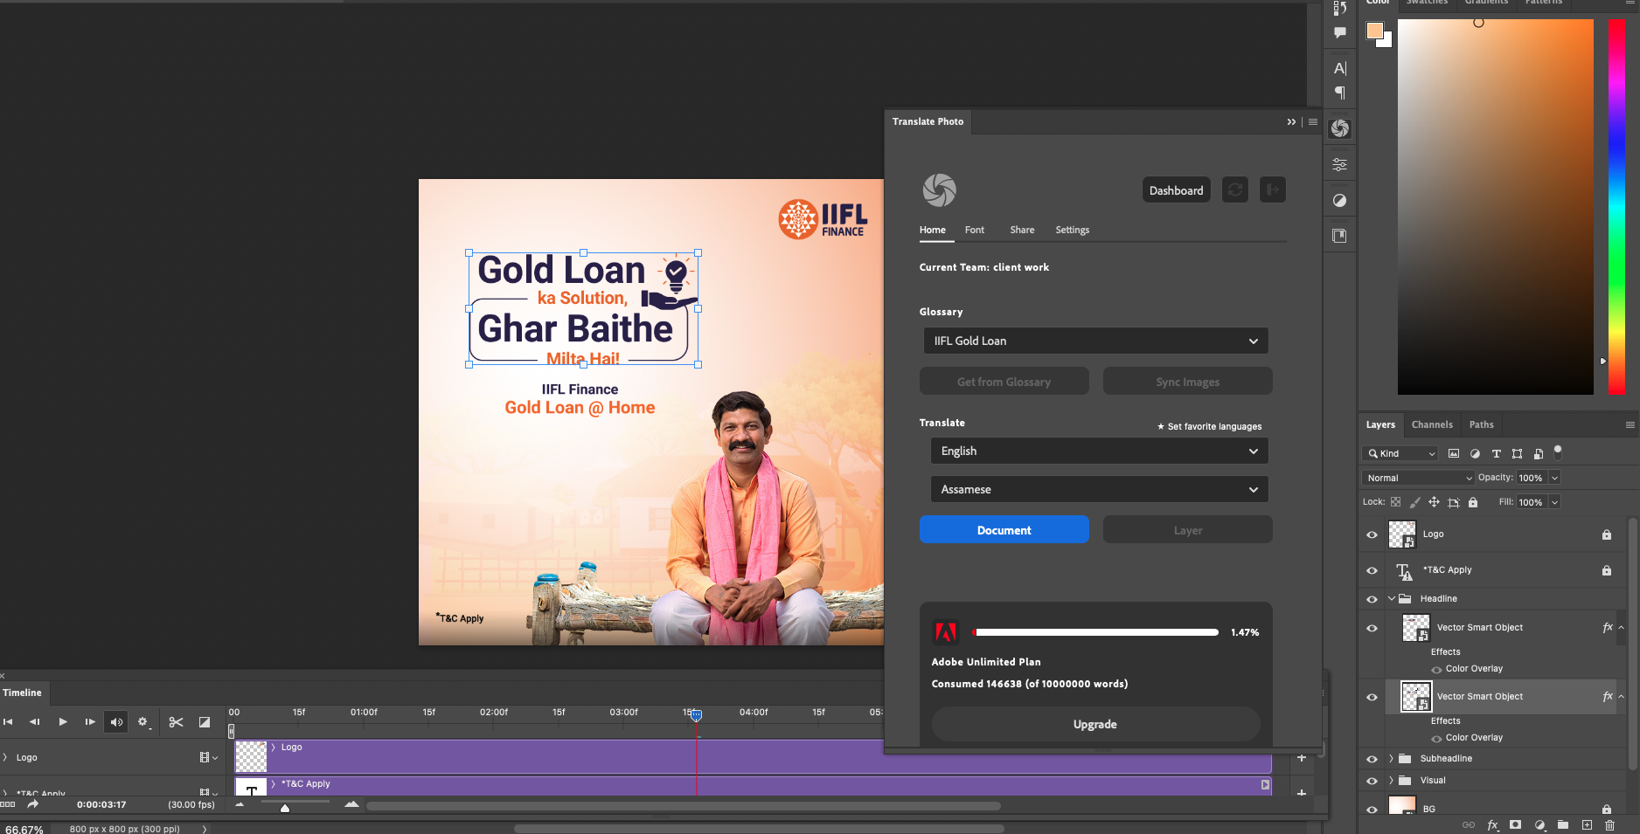The image size is (1640, 834).
Task: Click the split-at-playhead scissors icon
Action: click(x=176, y=722)
